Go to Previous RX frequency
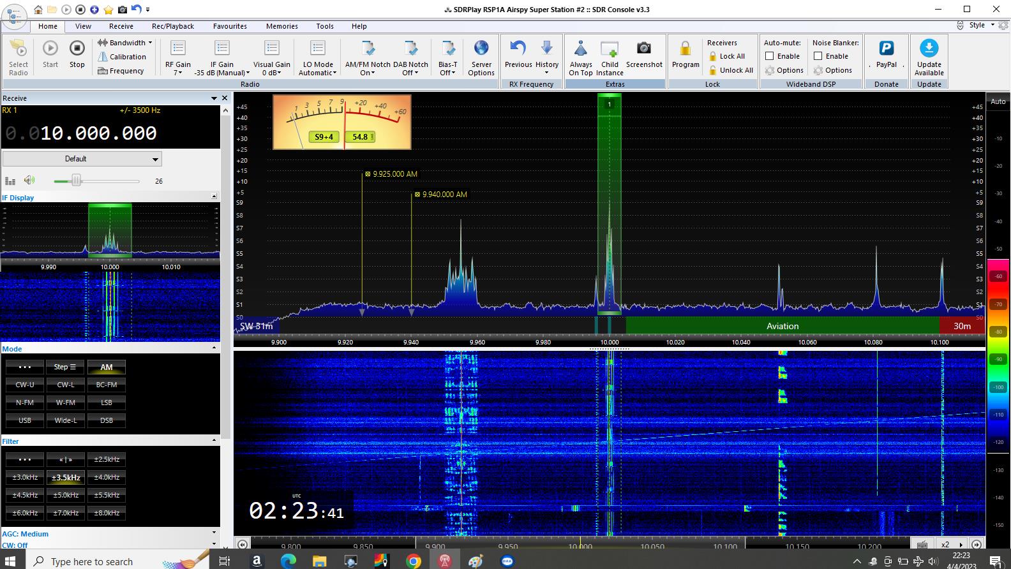The image size is (1011, 569). (518, 49)
